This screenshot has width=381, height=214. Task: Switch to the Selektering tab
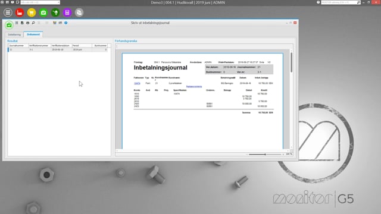tap(14, 34)
